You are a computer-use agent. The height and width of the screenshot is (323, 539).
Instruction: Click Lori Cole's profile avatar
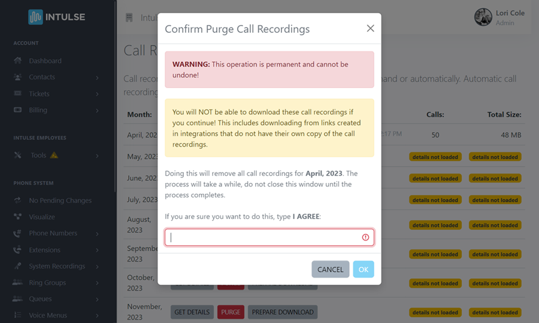point(483,17)
